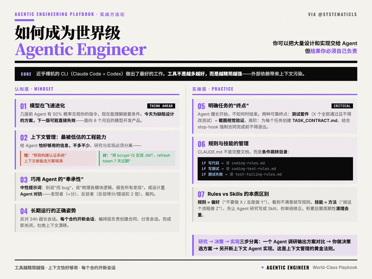This screenshot has height=279, width=372.
Task: Click the purple CORE label
Action: tap(26, 74)
